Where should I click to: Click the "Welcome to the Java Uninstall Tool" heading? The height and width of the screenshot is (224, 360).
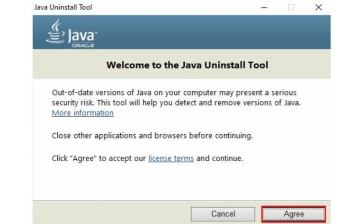pyautogui.click(x=187, y=65)
